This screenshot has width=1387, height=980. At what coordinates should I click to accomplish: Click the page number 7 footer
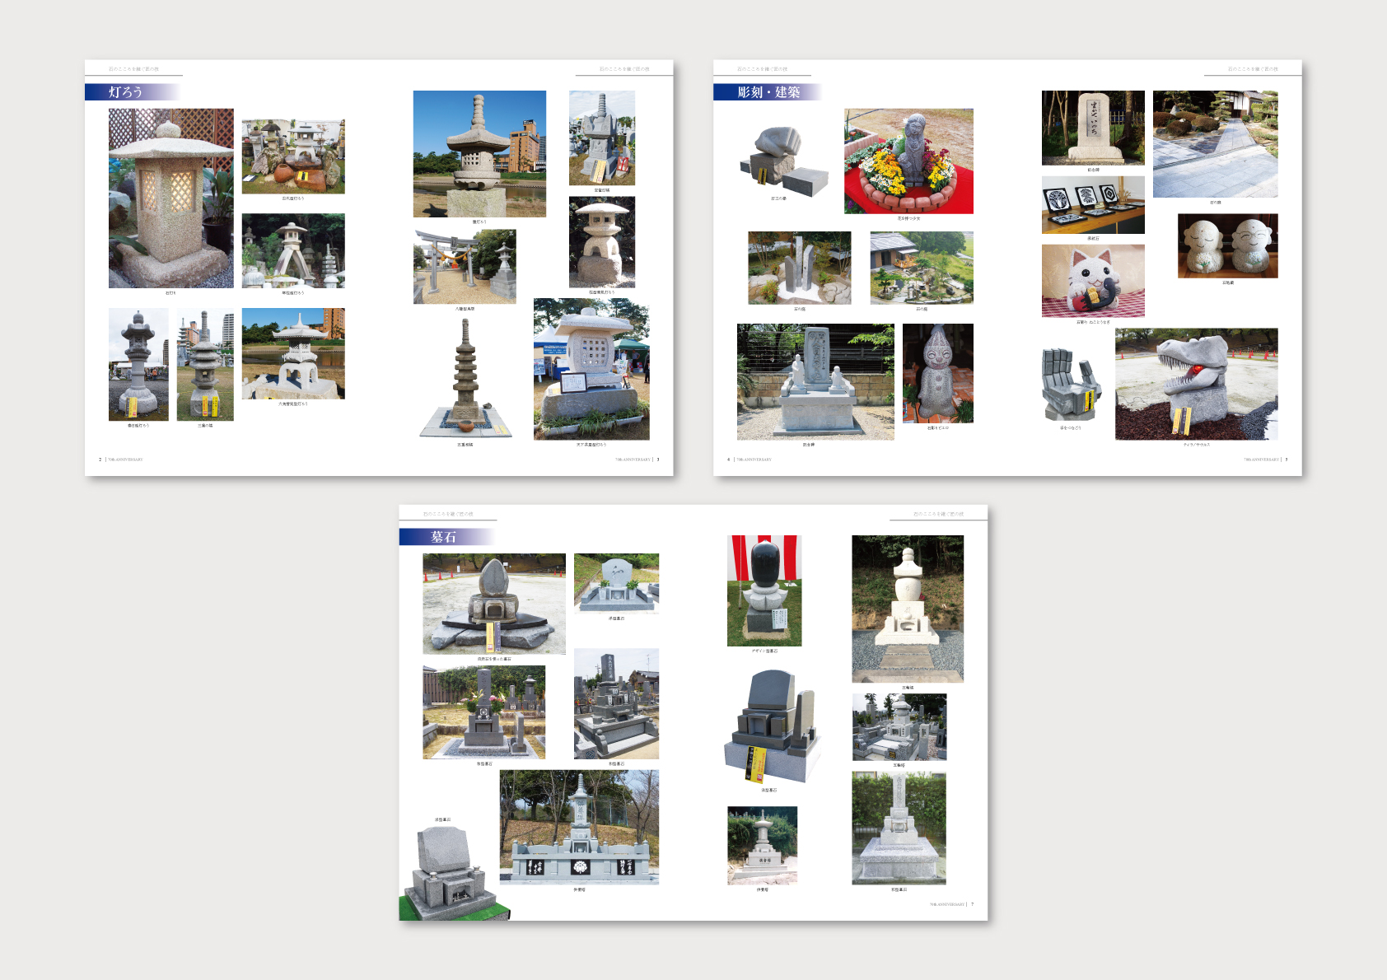(x=972, y=904)
